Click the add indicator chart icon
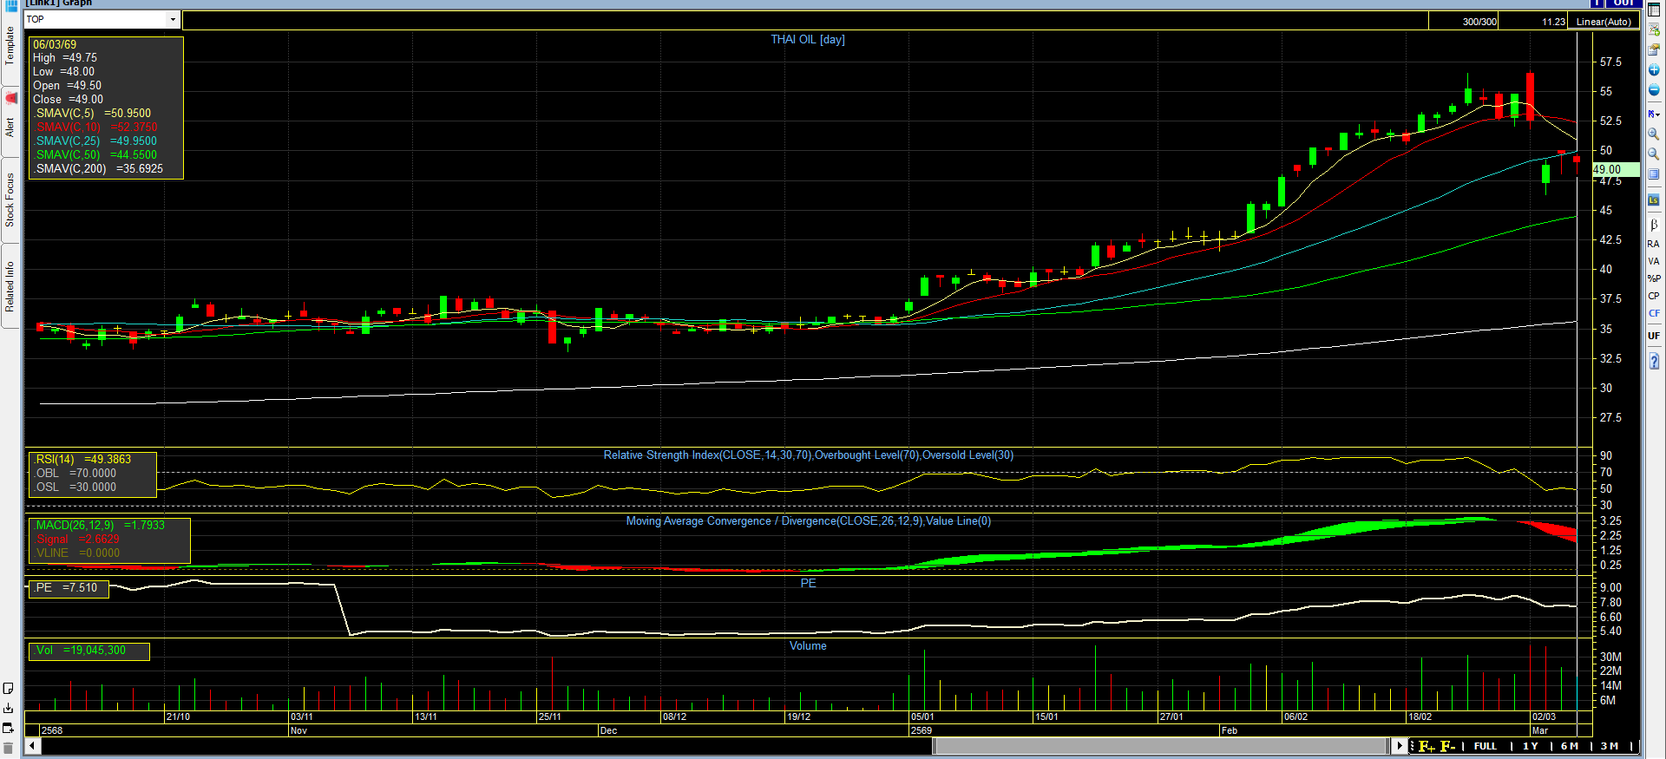 pyautogui.click(x=1654, y=29)
